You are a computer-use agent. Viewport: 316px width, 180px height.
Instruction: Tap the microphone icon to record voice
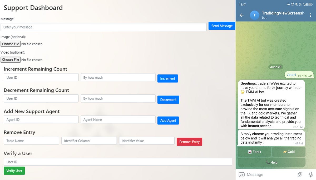pyautogui.click(x=310, y=174)
